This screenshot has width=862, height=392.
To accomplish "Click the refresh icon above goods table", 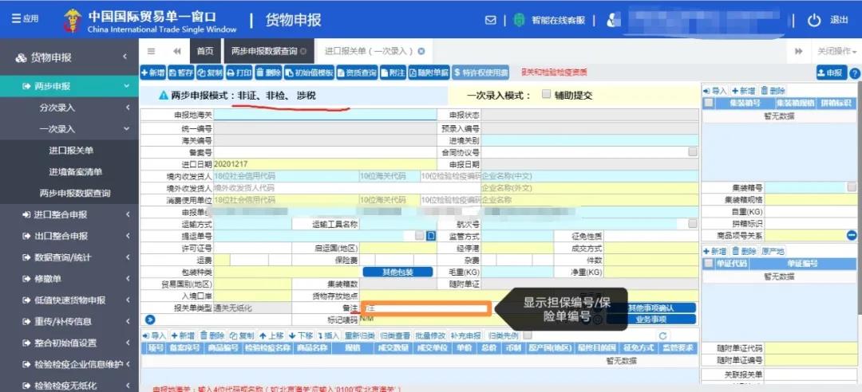I will click(x=662, y=335).
